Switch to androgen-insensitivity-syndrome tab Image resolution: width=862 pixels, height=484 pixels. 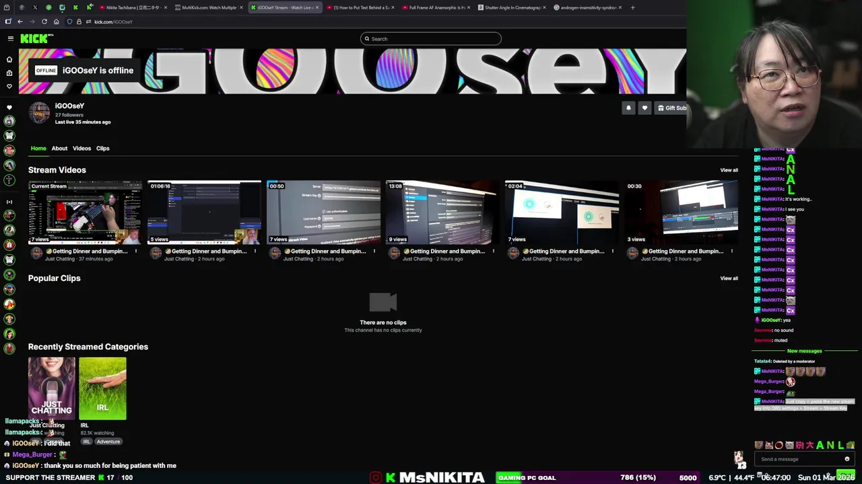click(589, 7)
